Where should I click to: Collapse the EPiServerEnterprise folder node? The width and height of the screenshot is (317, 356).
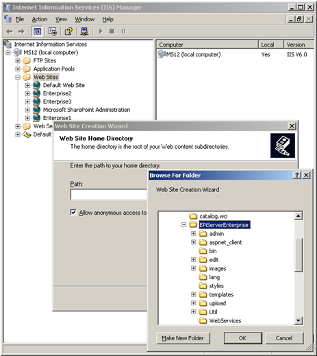point(183,225)
